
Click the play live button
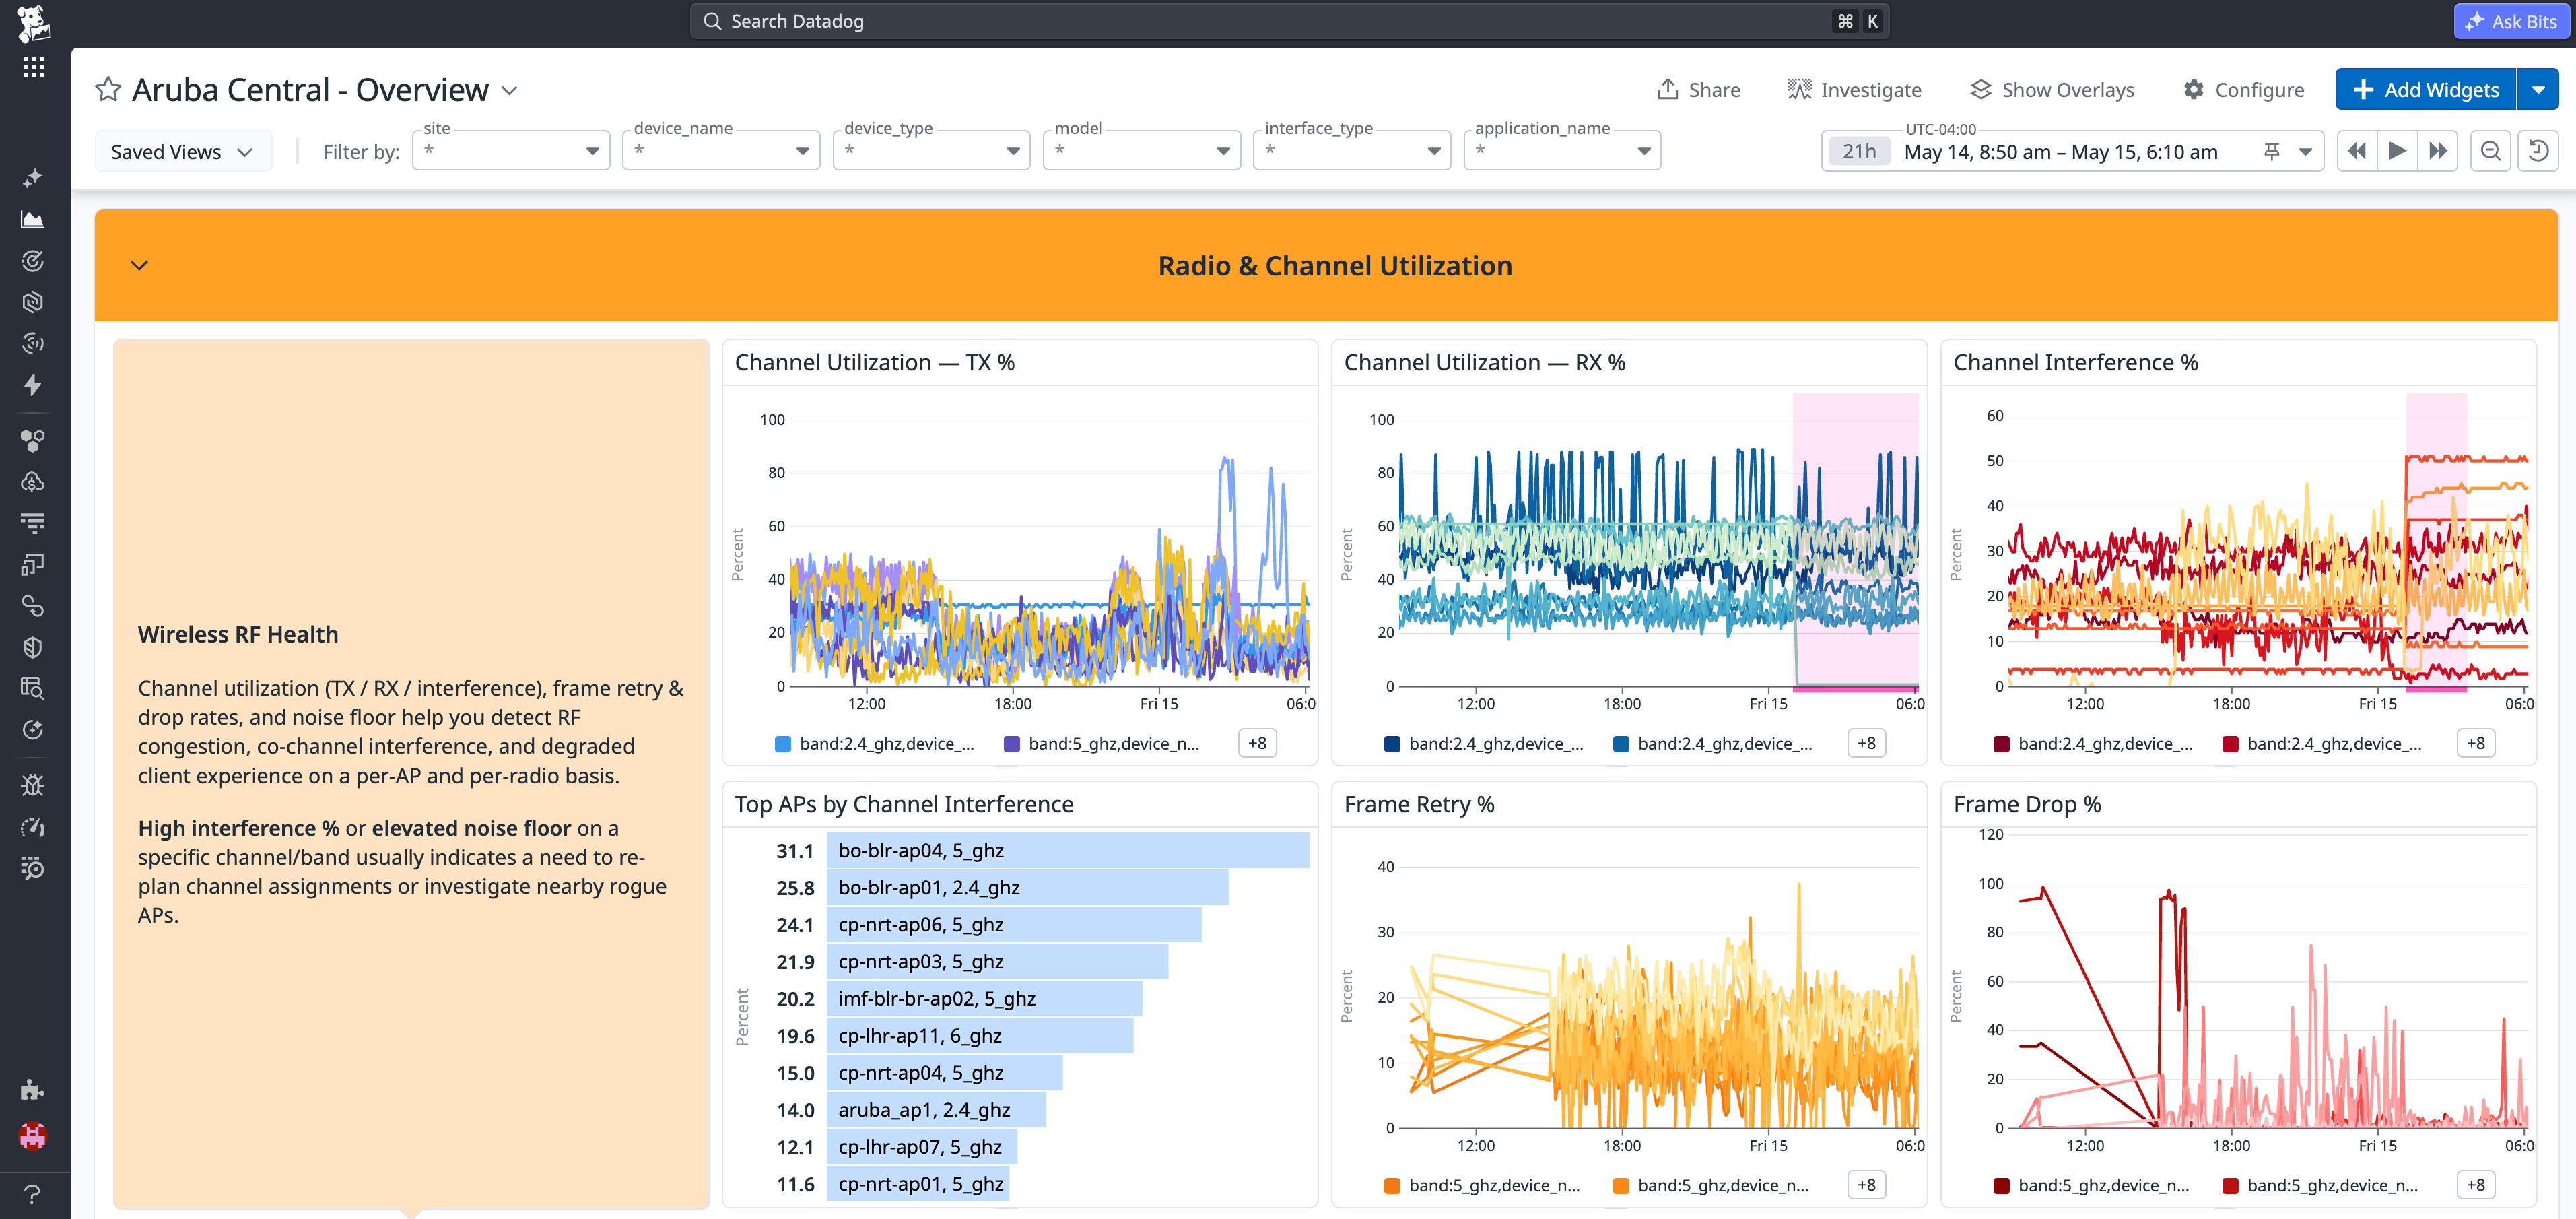click(x=2397, y=151)
